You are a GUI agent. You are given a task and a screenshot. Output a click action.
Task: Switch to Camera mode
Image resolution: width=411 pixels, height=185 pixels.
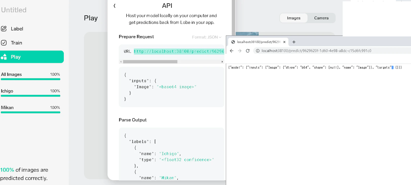[x=321, y=18]
